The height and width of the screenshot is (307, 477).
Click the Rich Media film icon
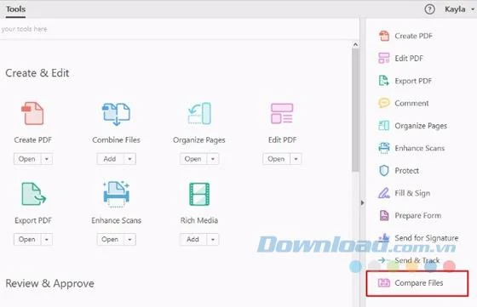pyautogui.click(x=199, y=194)
